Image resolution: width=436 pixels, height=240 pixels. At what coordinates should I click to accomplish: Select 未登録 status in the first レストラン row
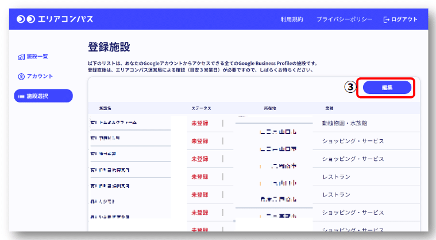(x=199, y=177)
